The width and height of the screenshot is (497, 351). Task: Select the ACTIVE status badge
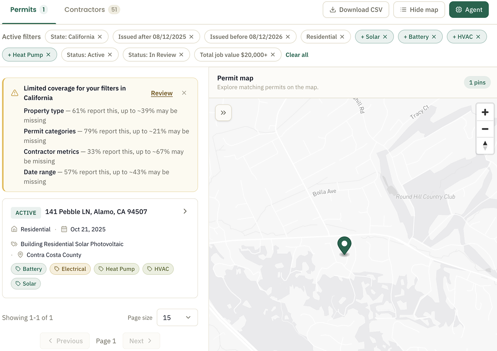[26, 213]
